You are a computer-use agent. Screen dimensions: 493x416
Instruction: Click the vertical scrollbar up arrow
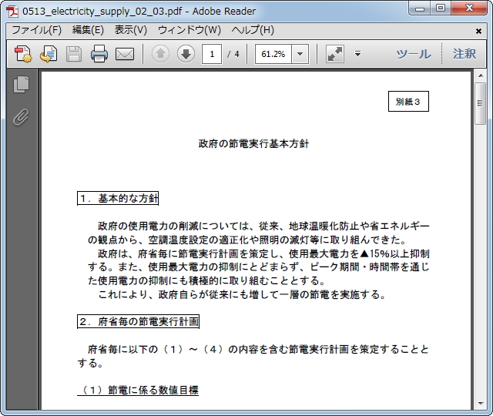coord(481,75)
